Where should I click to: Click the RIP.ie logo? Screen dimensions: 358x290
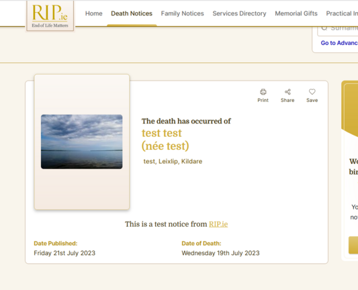point(50,15)
